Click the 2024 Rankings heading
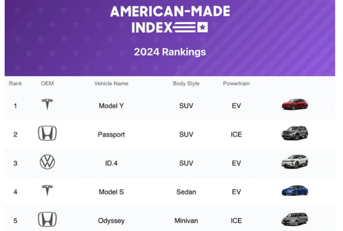Viewport: 343px width, 231px height. [170, 52]
